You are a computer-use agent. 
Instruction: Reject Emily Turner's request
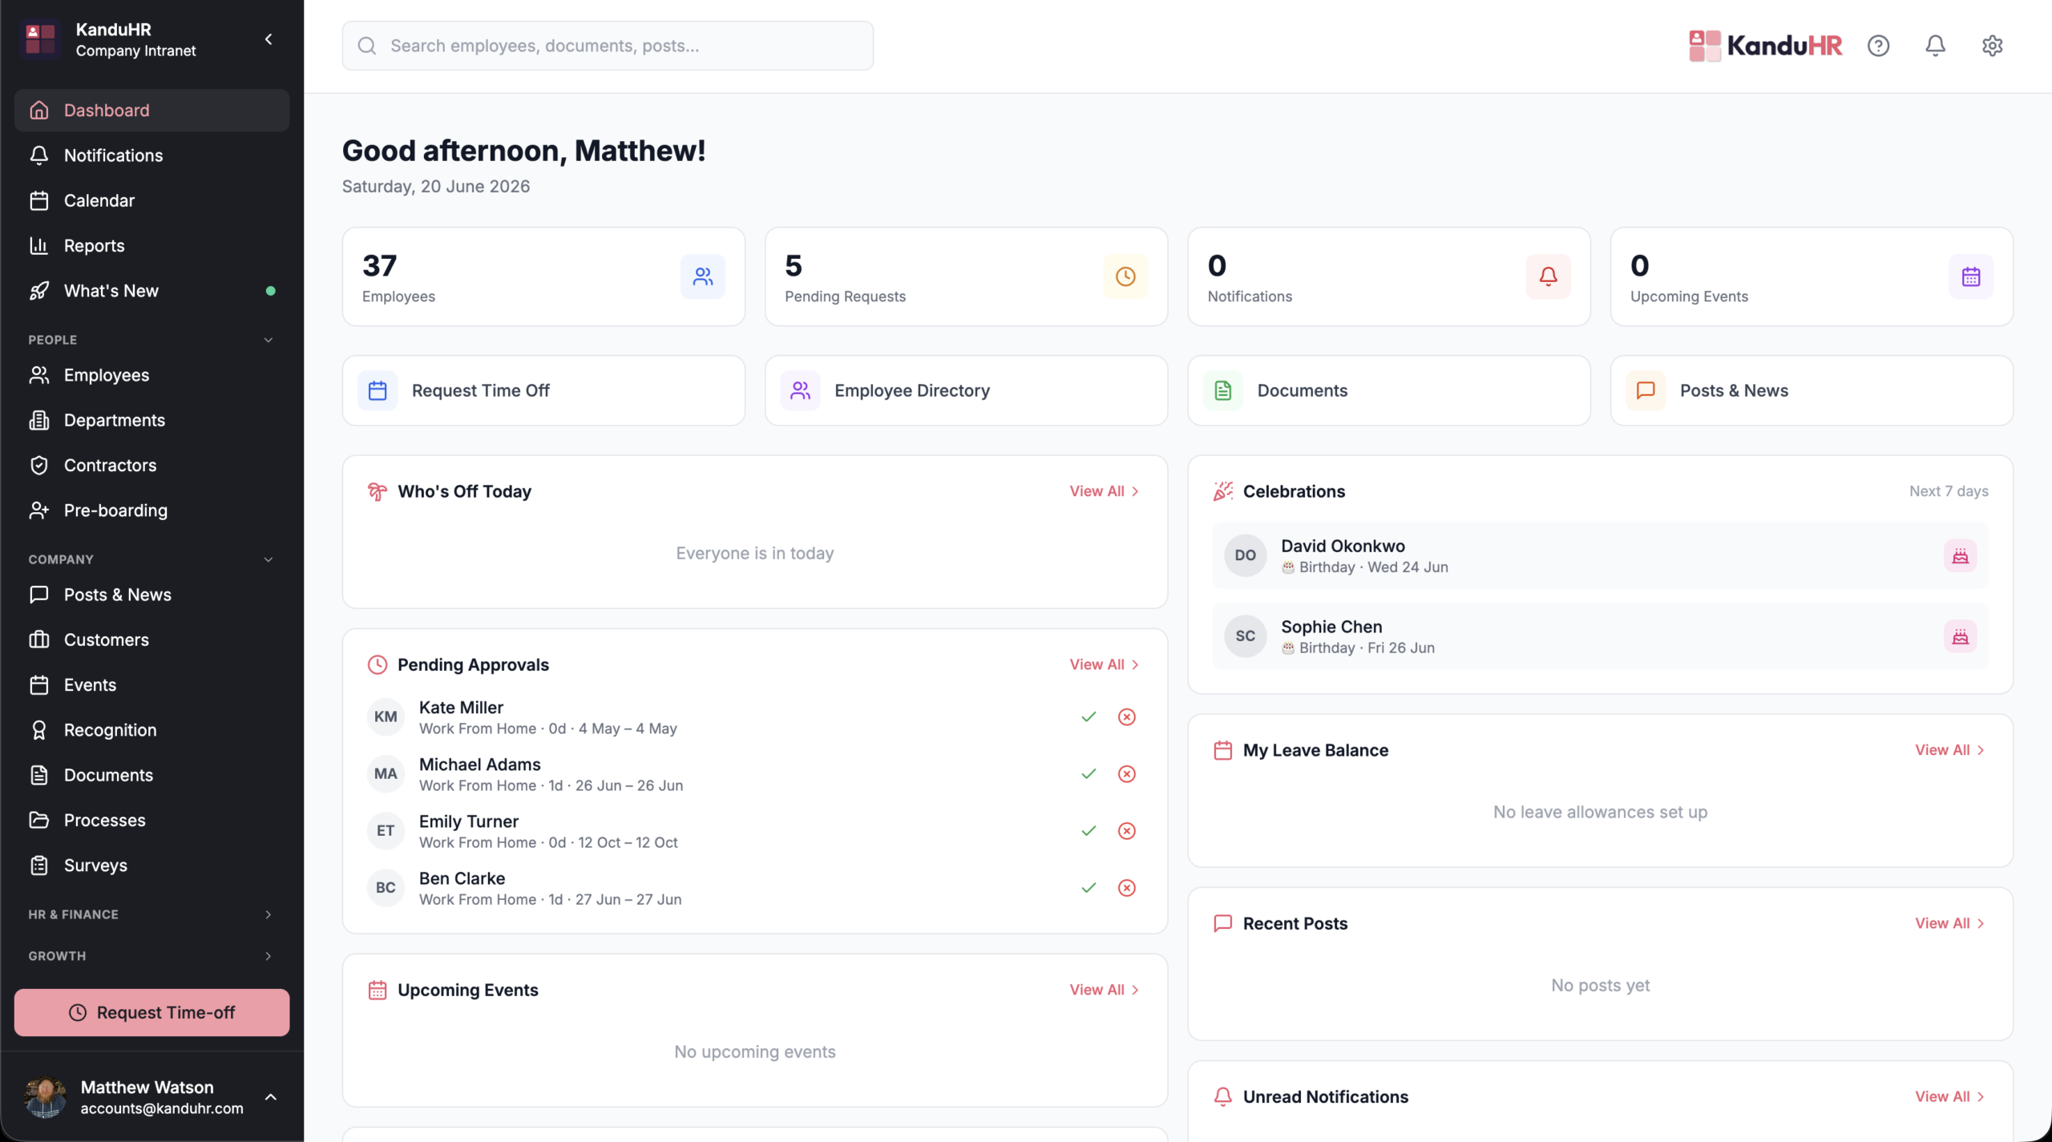pos(1127,830)
